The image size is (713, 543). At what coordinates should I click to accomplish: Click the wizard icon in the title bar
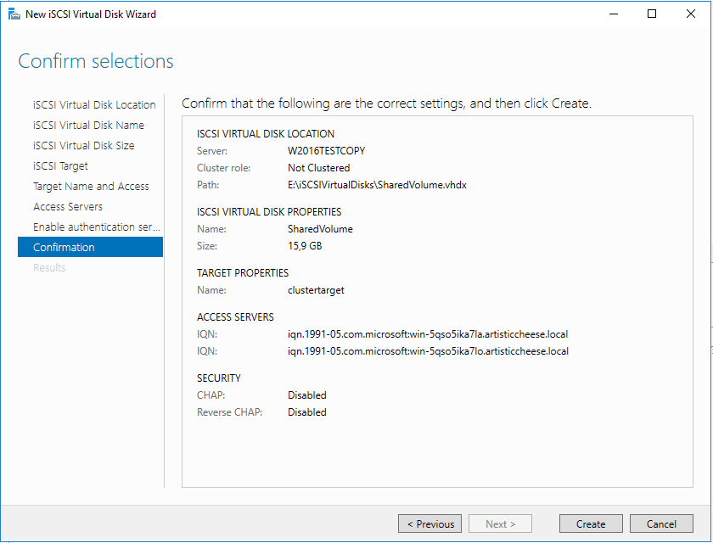click(x=13, y=14)
